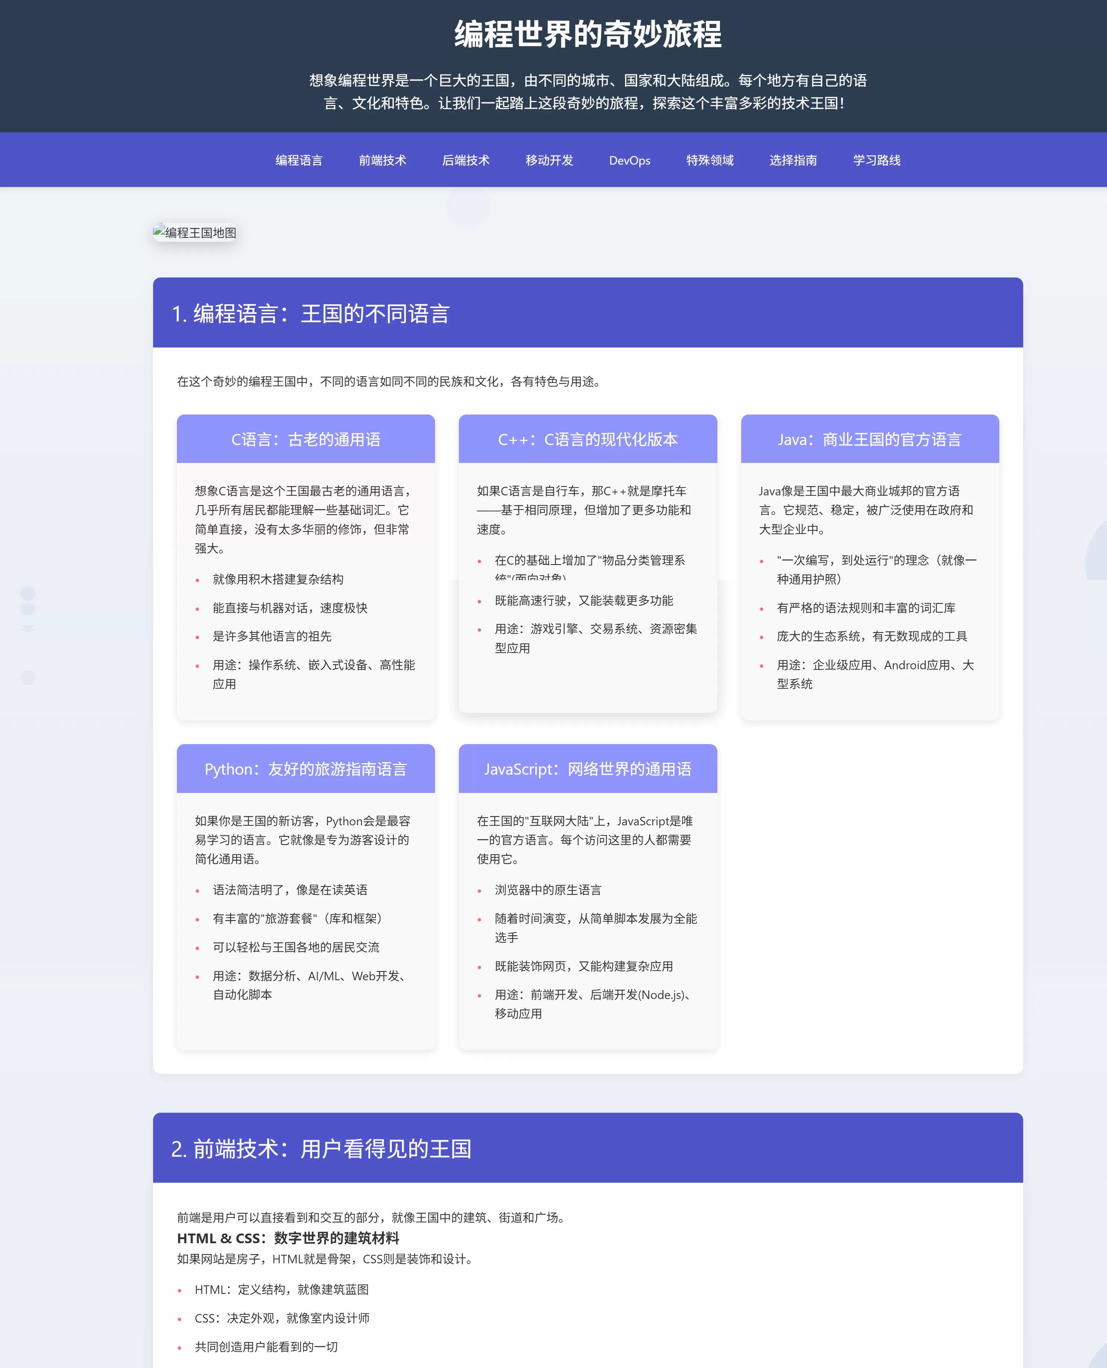Image resolution: width=1107 pixels, height=1368 pixels.
Task: Open the 编程语言 navigation item
Action: click(298, 160)
